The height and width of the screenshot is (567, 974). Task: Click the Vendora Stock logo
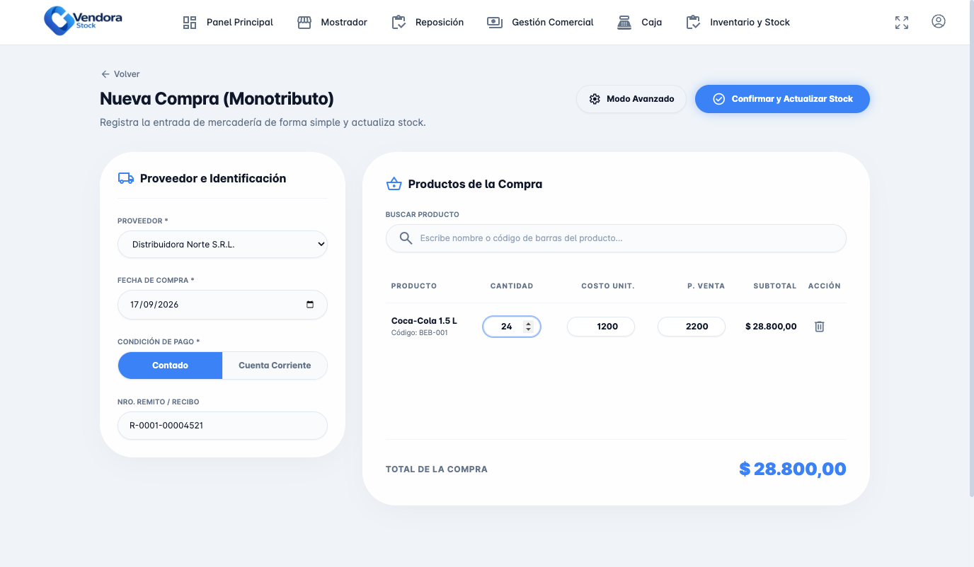83,21
